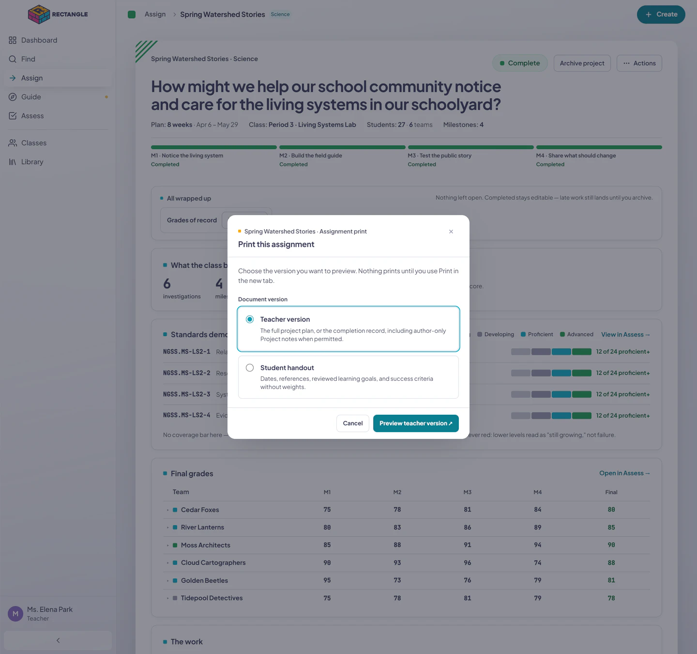Click Ms. Elena Park's avatar
Viewport: 697px width, 654px height.
pos(15,614)
